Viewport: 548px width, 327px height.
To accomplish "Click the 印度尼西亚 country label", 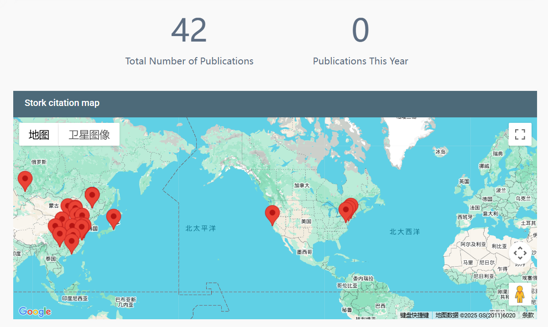I will [x=75, y=299].
